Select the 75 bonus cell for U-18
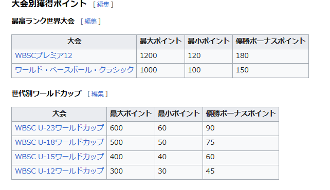This screenshot has width=330, height=190. tap(241, 143)
